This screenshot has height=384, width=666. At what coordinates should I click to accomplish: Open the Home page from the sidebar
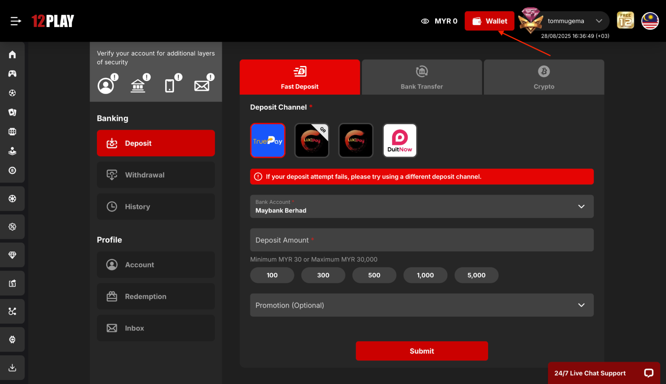pyautogui.click(x=12, y=54)
